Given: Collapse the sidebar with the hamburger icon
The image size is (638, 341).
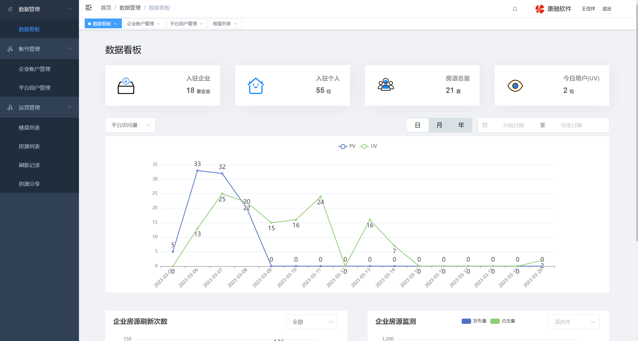Looking at the screenshot, I should tap(88, 8).
